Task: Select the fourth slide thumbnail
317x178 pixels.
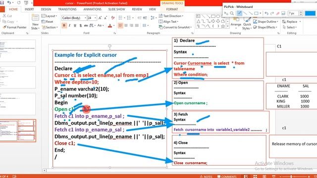Action: (18, 131)
